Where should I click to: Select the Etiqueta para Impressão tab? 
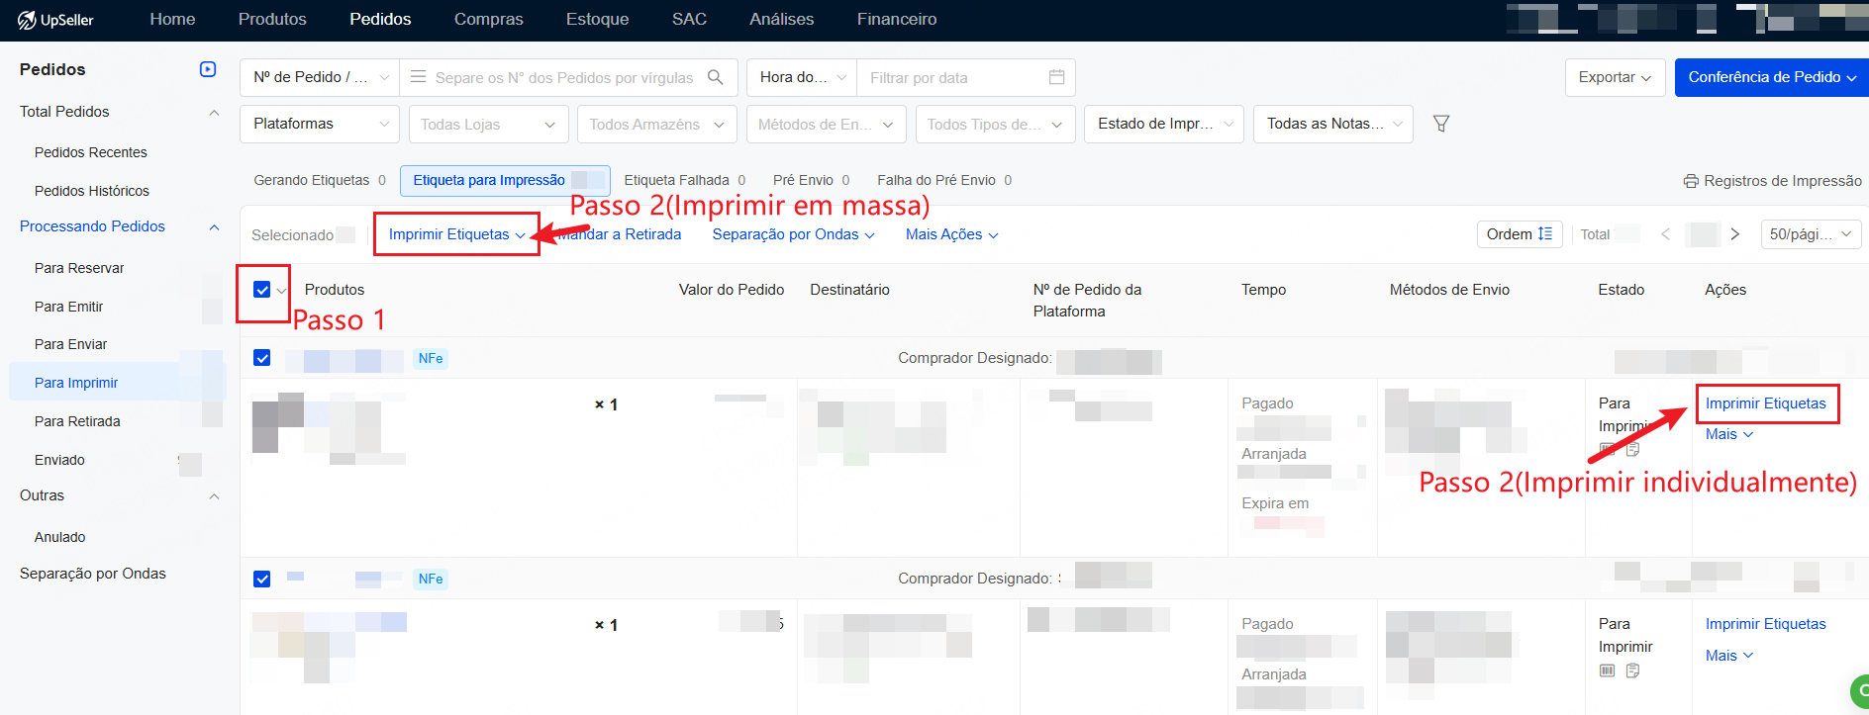click(x=505, y=180)
